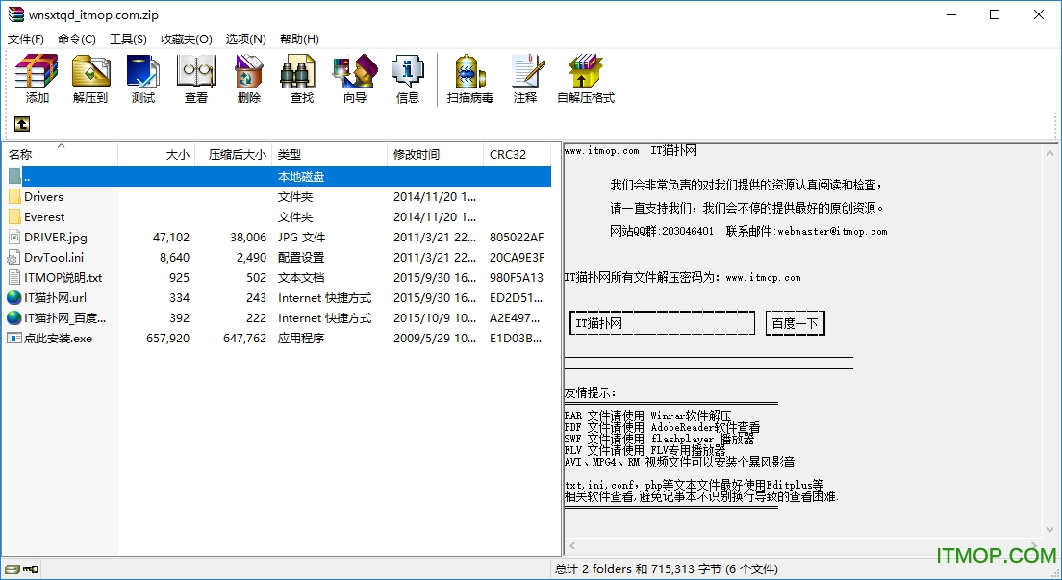Select the Drivers folder in the list
Screen dimensions: 1062x580
pos(44,197)
